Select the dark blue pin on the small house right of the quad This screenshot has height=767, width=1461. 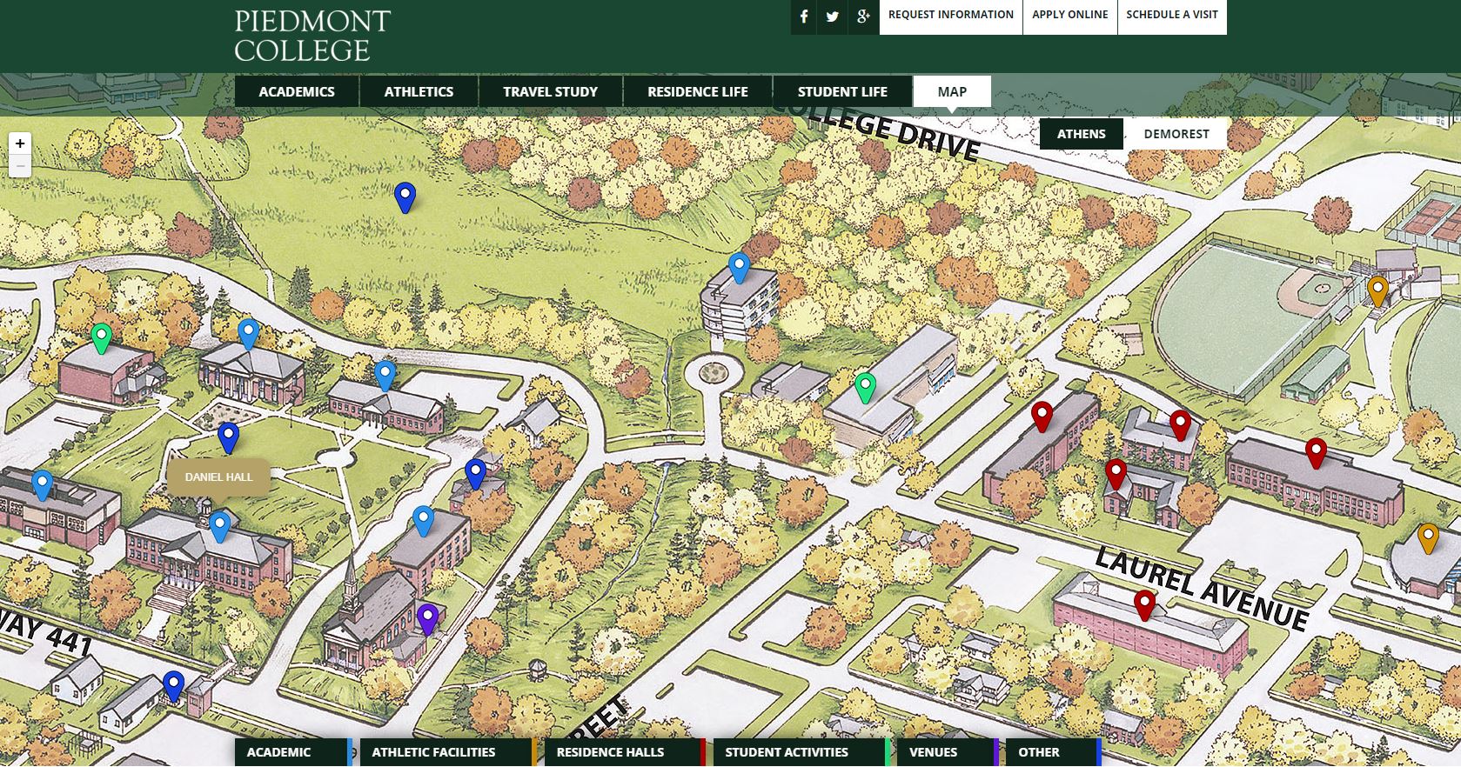[474, 474]
